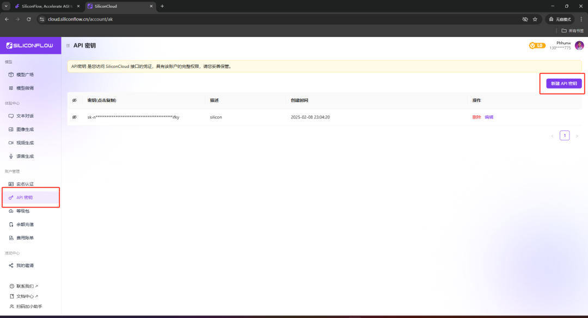588x318 pixels.
Task: Go to previous page arrow in pagination
Action: tap(553, 136)
